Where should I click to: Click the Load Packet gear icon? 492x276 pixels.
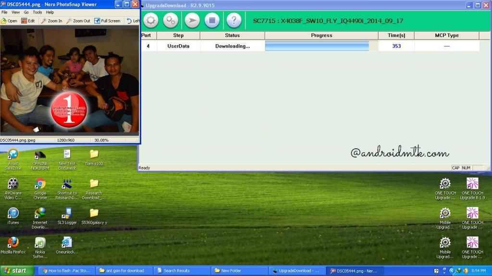151,21
